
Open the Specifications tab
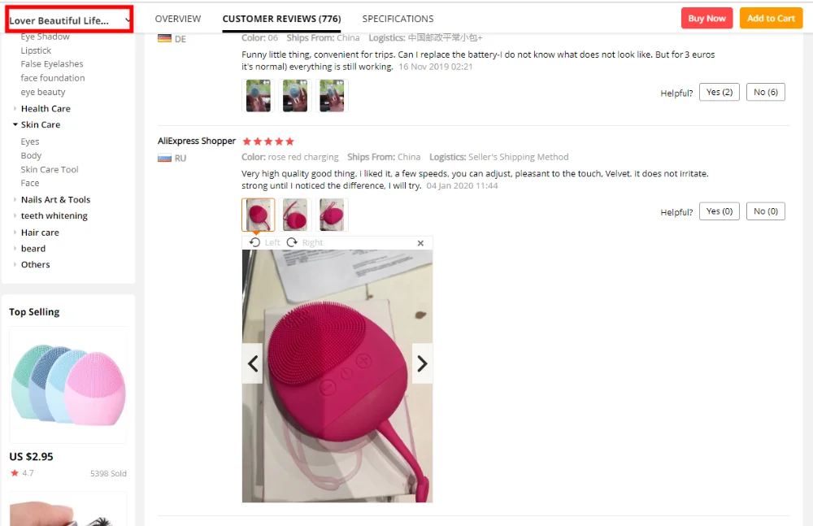[x=398, y=19]
